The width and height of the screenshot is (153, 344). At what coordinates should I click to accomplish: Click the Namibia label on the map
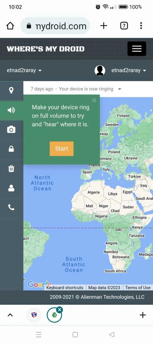111,252
